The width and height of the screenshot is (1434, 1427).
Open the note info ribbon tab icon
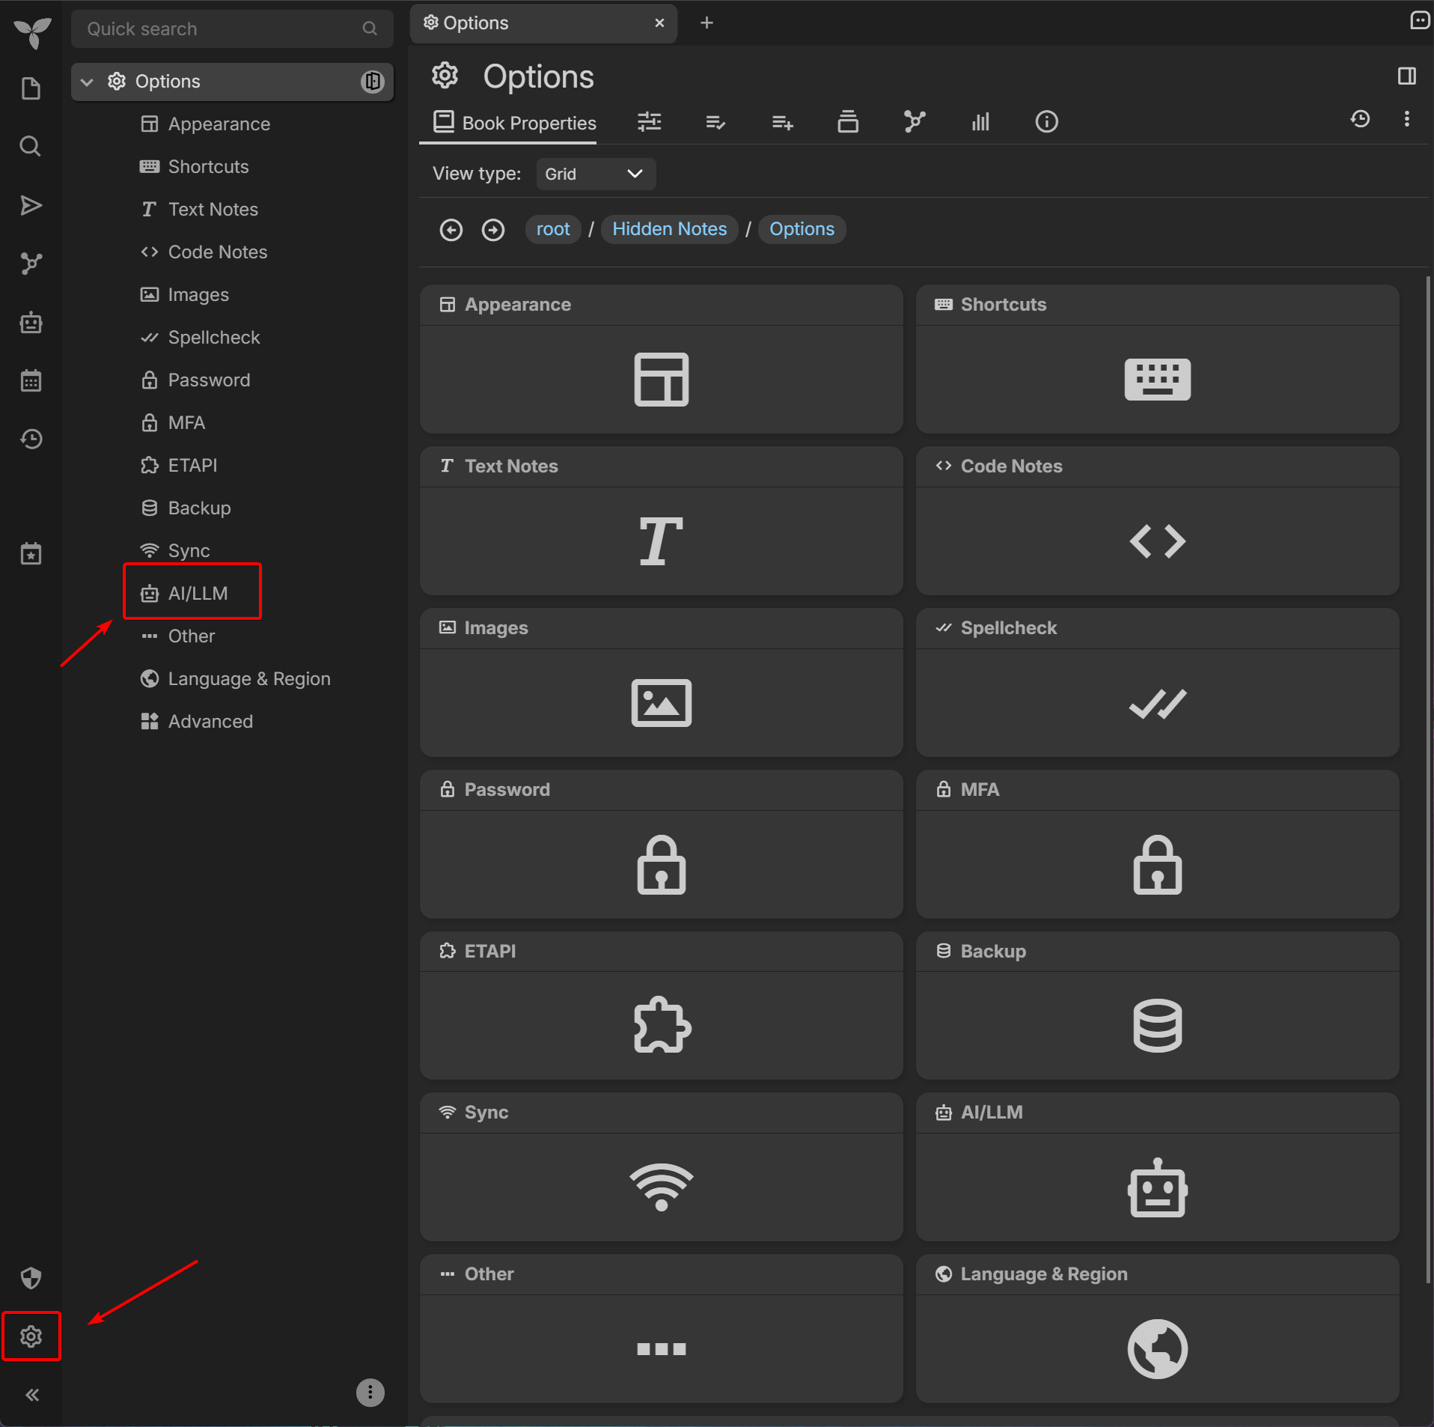(1046, 121)
